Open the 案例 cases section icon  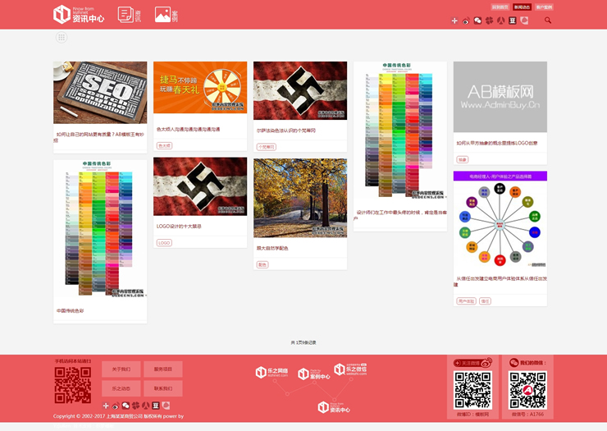pyautogui.click(x=167, y=14)
